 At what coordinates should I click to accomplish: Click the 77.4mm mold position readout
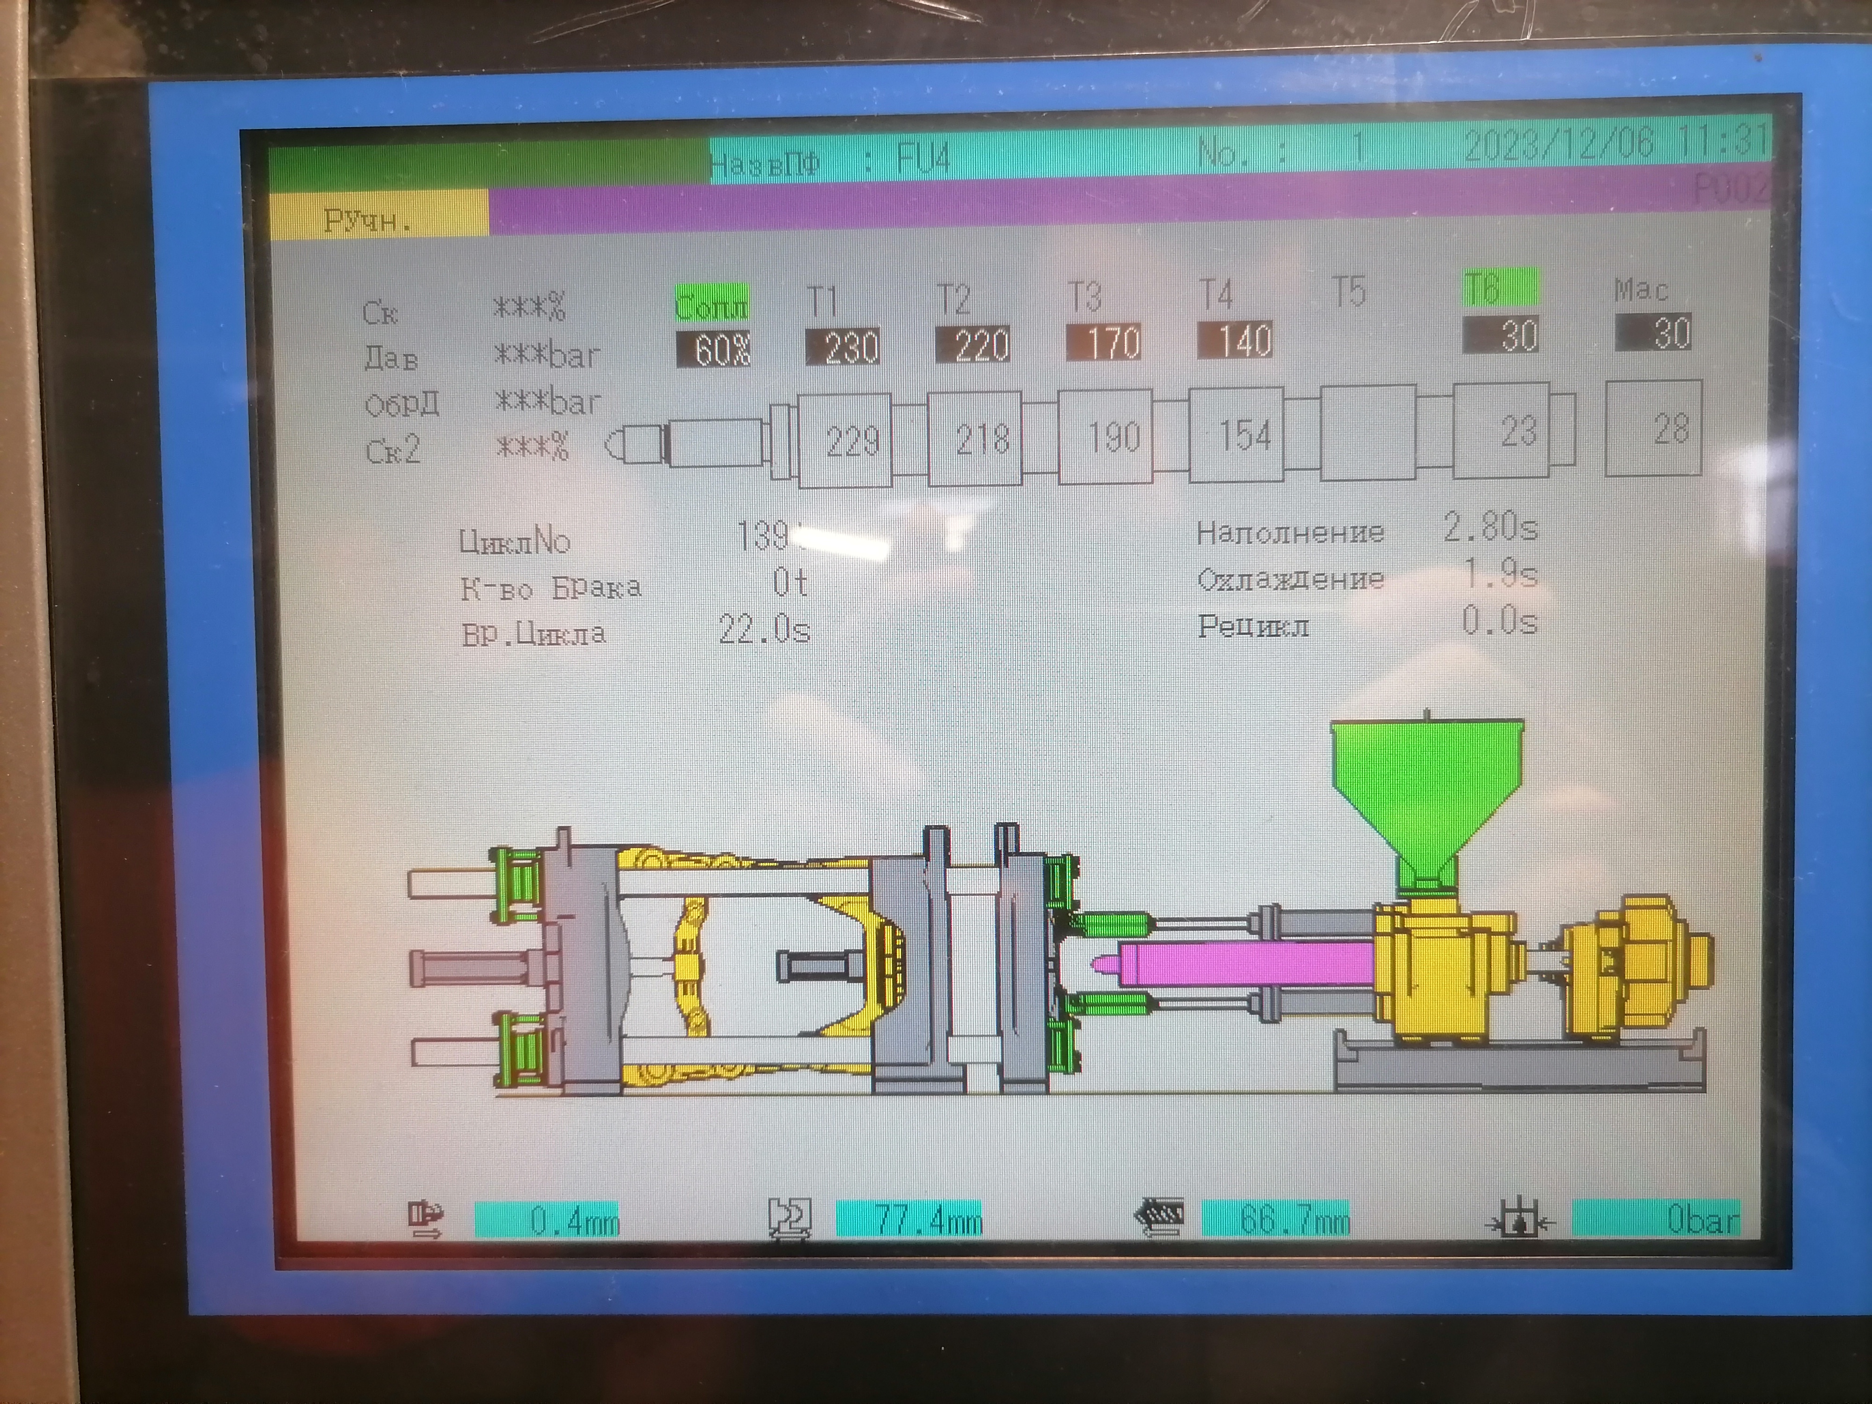pyautogui.click(x=909, y=1220)
